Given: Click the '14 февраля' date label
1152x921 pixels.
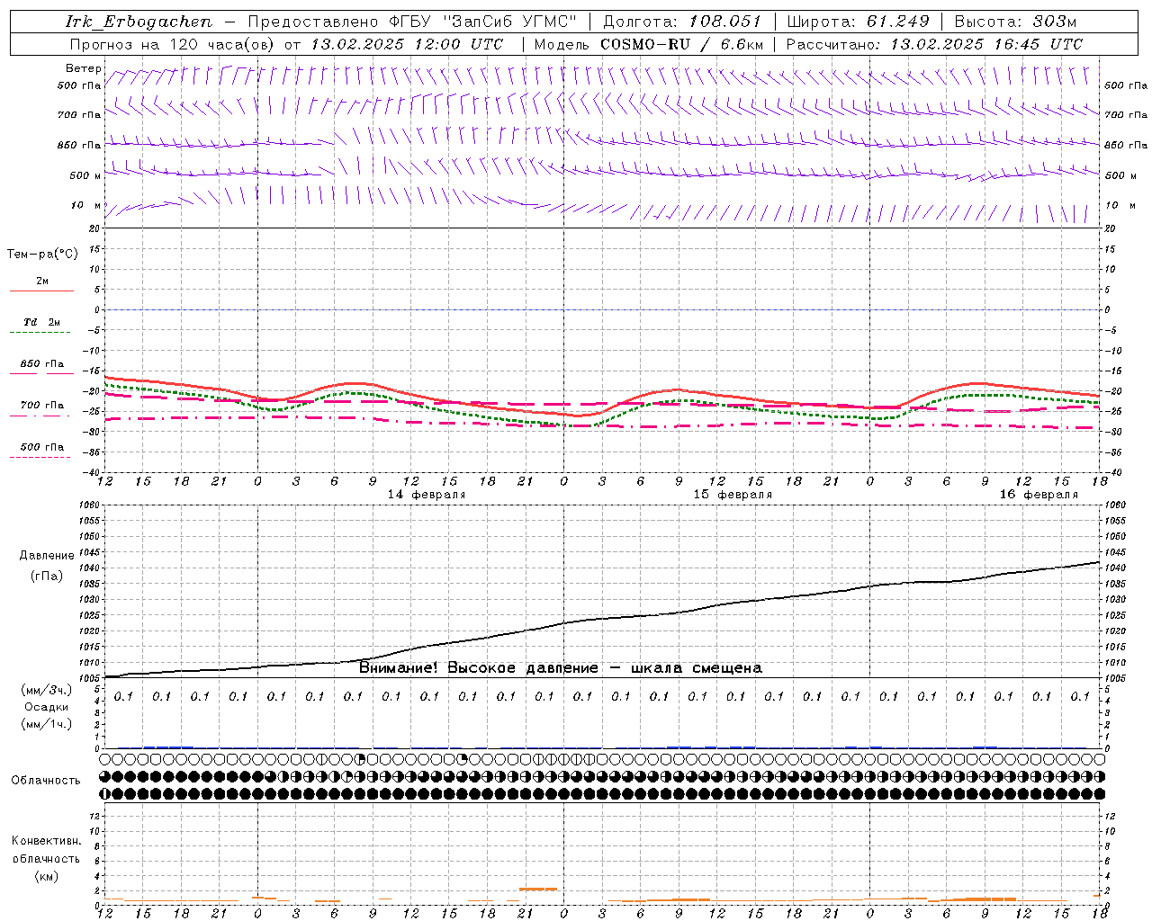Looking at the screenshot, I should tap(427, 495).
